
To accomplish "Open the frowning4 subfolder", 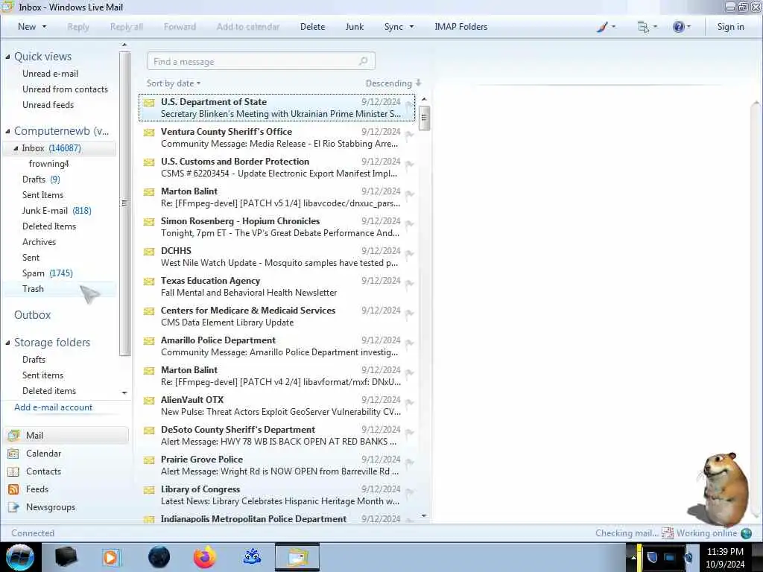I will [48, 164].
